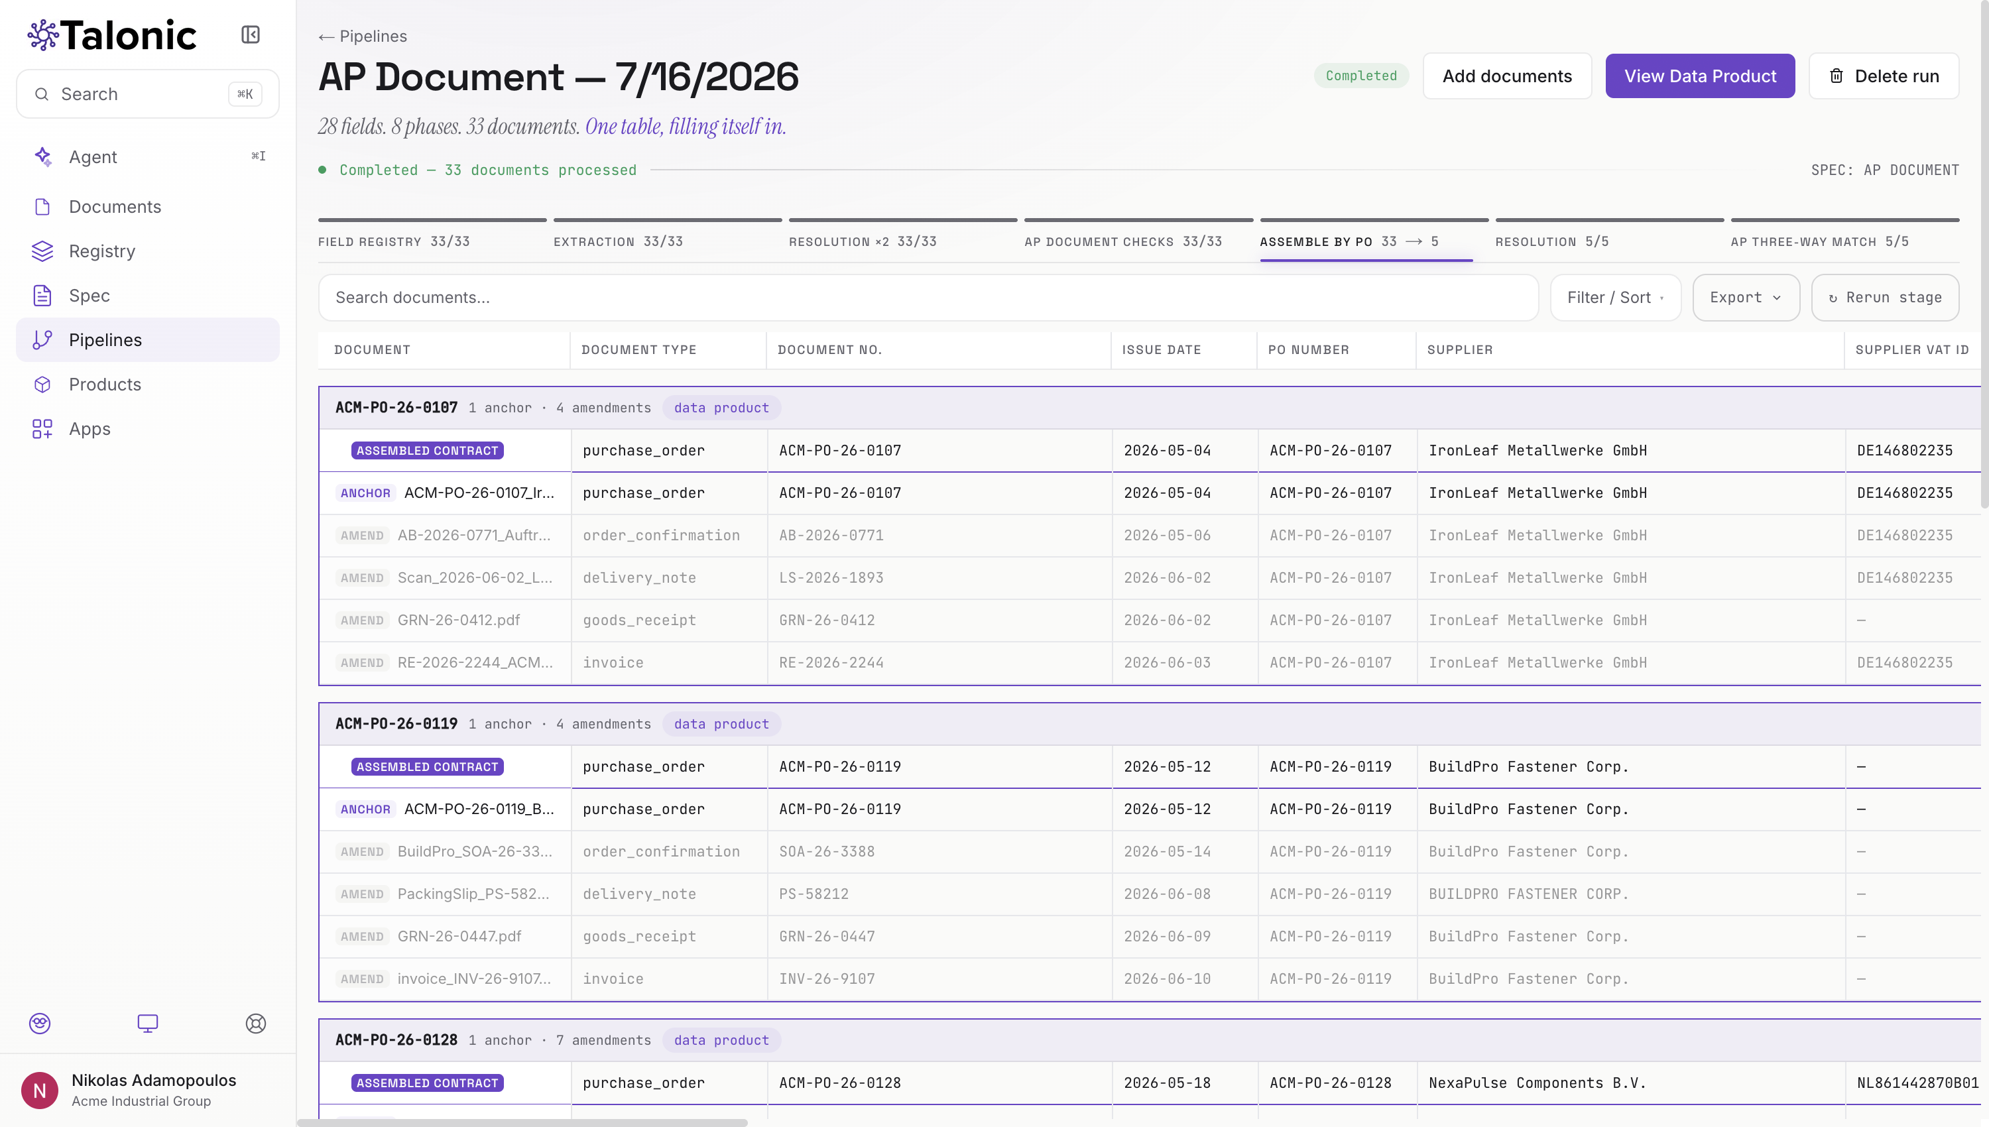Collapse the ACM-PO-26-0107 group header

pos(1149,408)
